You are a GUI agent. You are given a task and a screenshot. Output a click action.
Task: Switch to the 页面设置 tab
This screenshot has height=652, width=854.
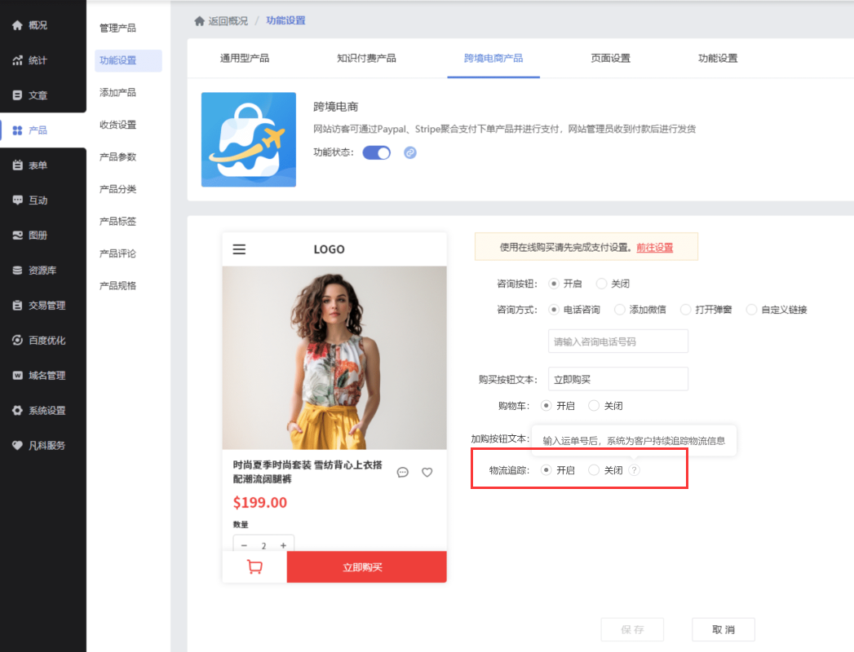610,59
